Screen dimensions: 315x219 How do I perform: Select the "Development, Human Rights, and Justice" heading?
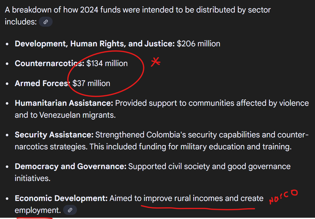tap(95, 44)
